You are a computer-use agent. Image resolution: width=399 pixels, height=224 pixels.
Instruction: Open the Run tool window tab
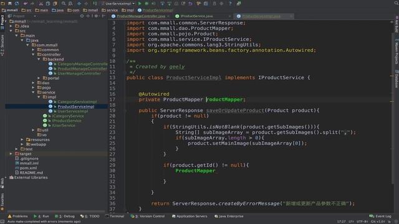[41, 216]
